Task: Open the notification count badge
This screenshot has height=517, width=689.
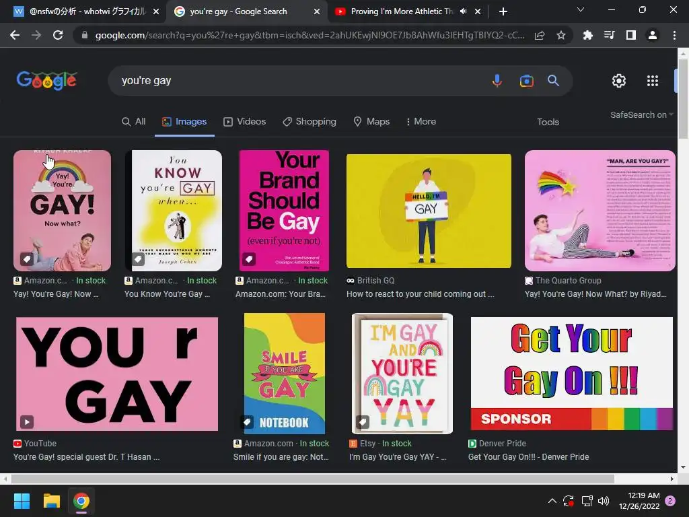Action: point(670,501)
